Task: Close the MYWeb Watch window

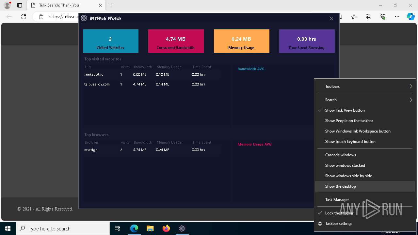Action: click(331, 18)
